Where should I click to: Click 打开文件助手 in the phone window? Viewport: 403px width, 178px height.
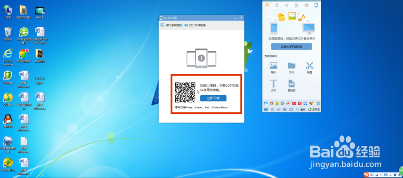195,25
